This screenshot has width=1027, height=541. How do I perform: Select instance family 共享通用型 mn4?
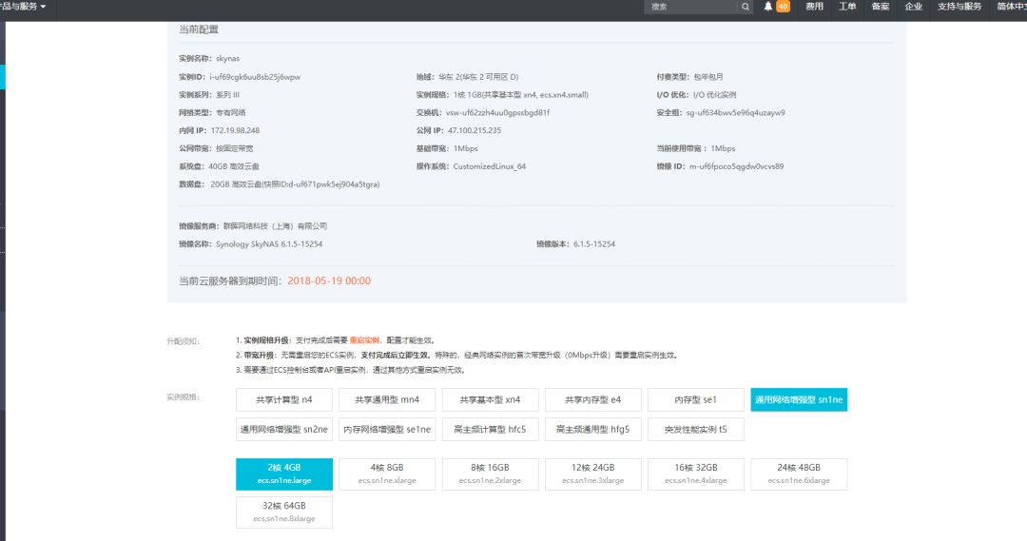(387, 399)
